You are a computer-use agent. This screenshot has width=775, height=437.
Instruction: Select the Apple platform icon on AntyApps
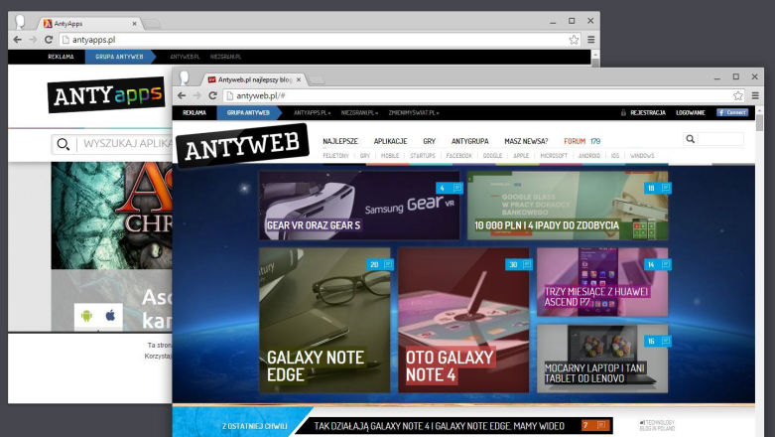pyautogui.click(x=110, y=315)
